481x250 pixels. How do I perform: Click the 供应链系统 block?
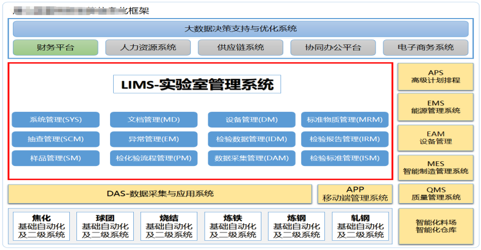tap(241, 47)
